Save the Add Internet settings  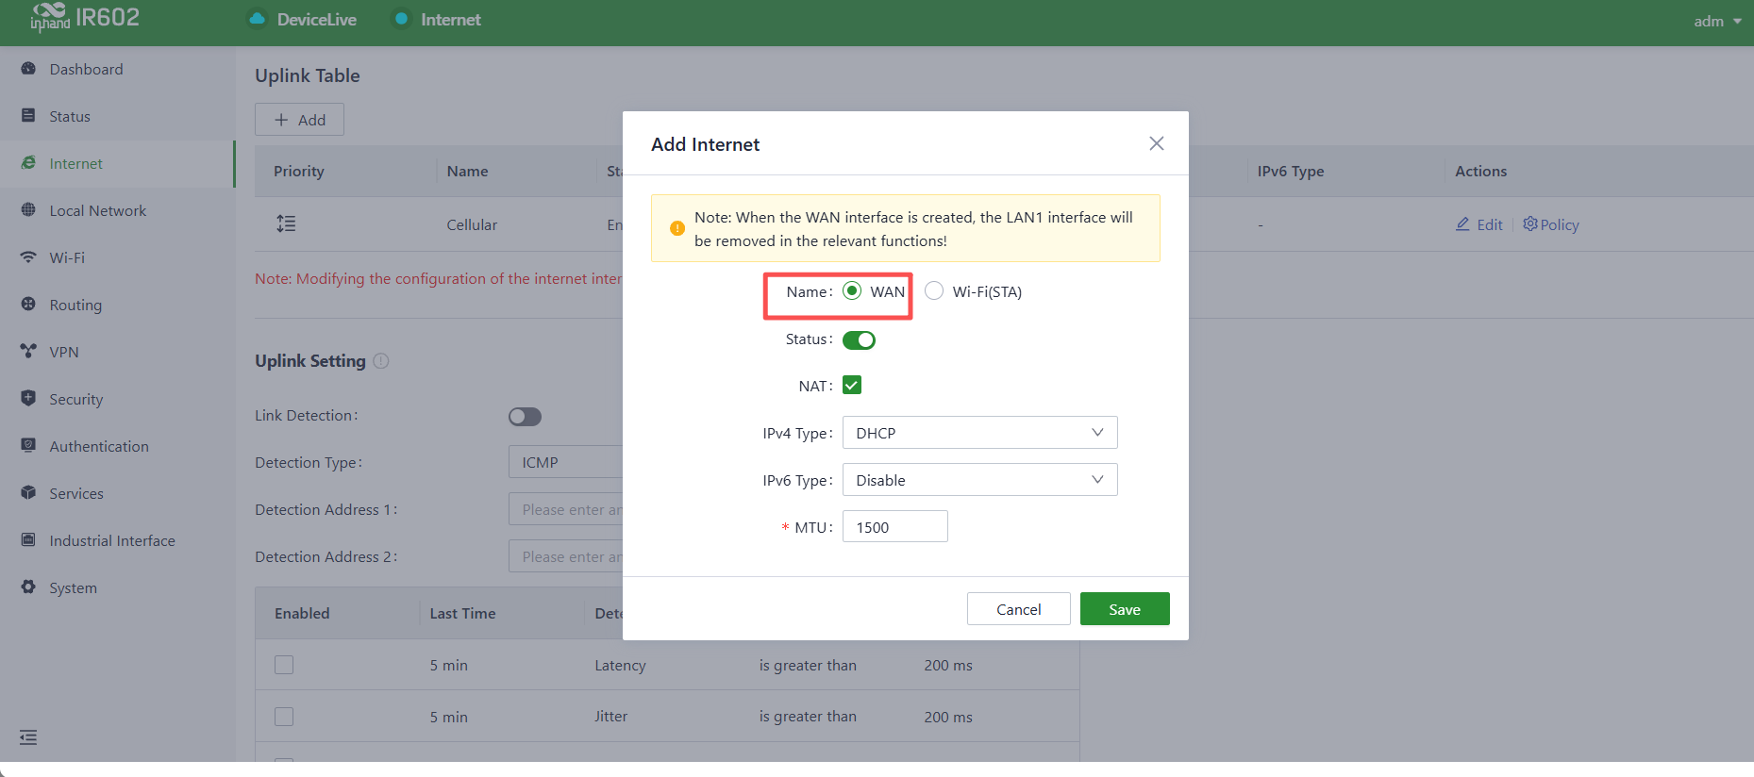[1125, 609]
